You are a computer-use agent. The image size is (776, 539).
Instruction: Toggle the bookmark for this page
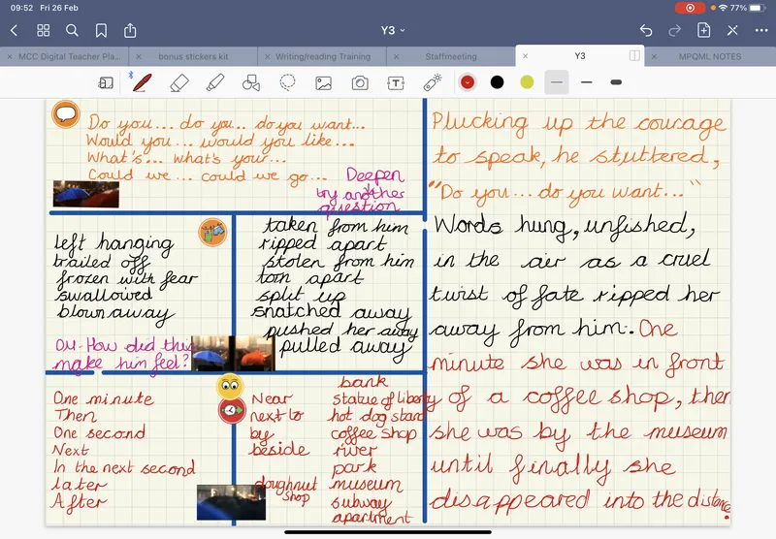click(x=102, y=30)
